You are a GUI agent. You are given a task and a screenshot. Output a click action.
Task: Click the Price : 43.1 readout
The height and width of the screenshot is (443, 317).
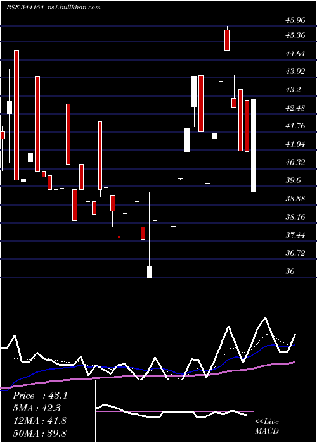click(x=40, y=396)
